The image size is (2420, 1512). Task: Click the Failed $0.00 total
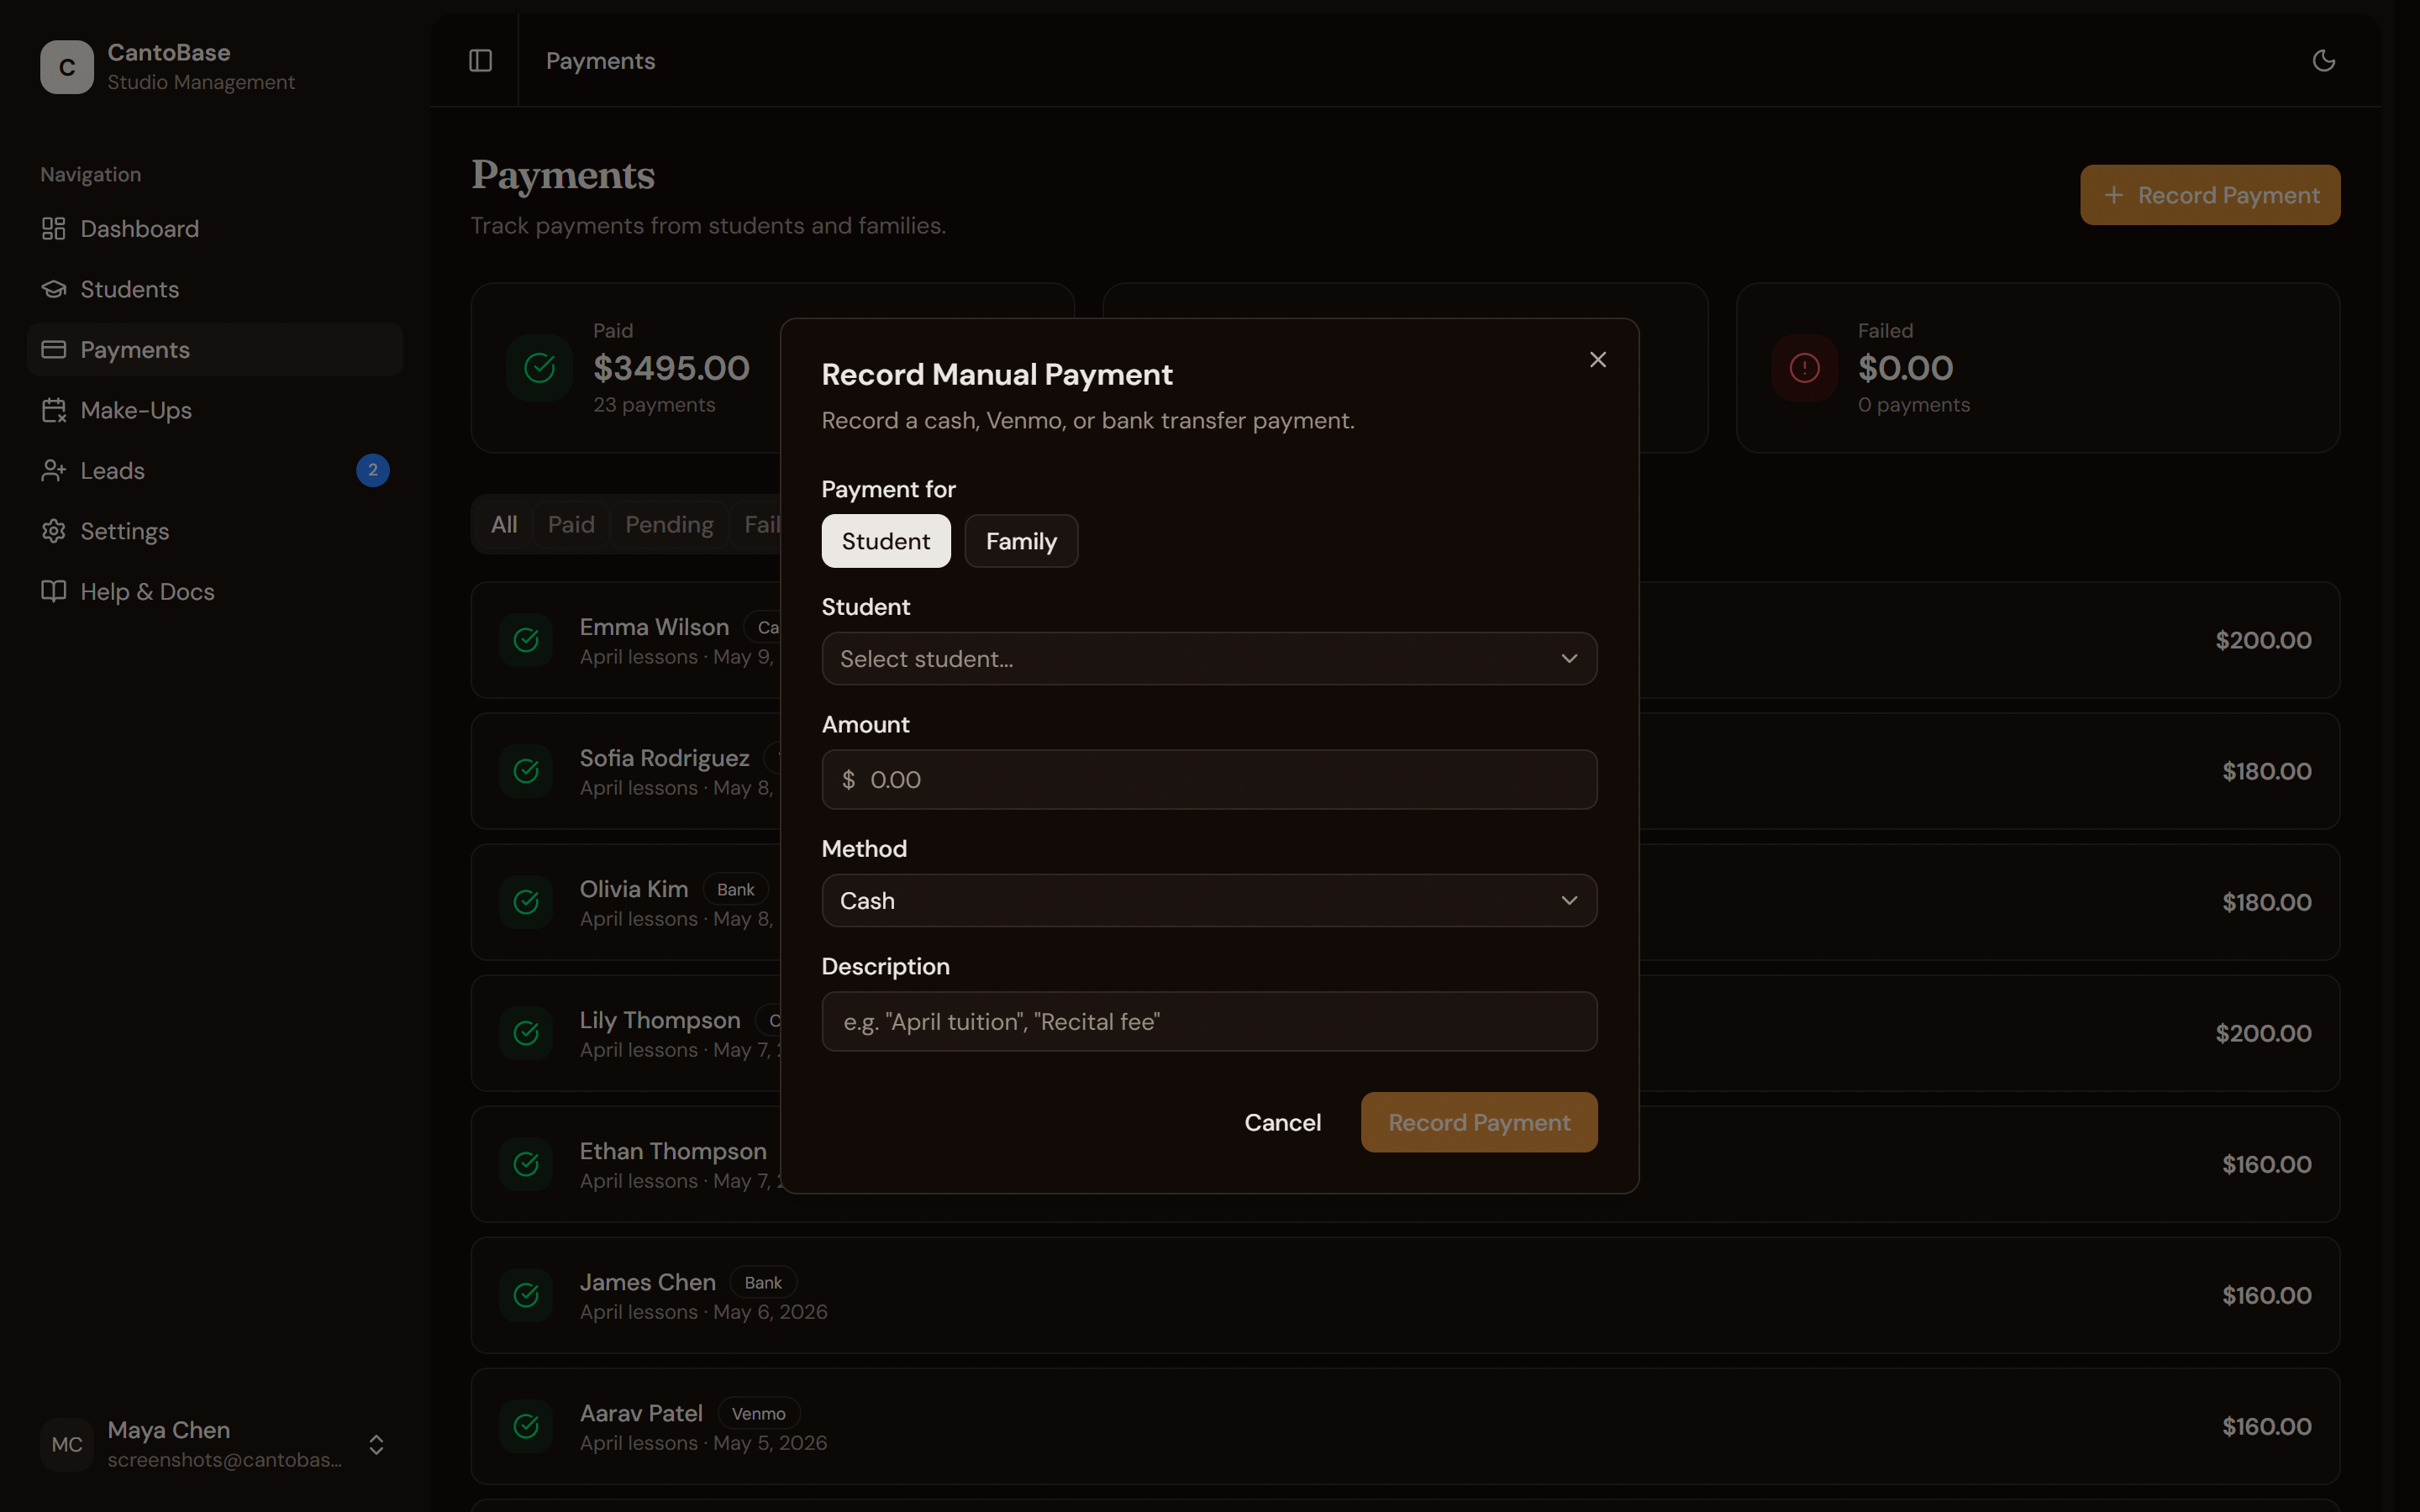click(1905, 368)
